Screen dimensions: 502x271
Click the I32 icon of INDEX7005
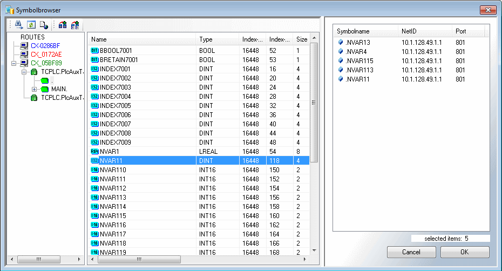click(x=94, y=106)
